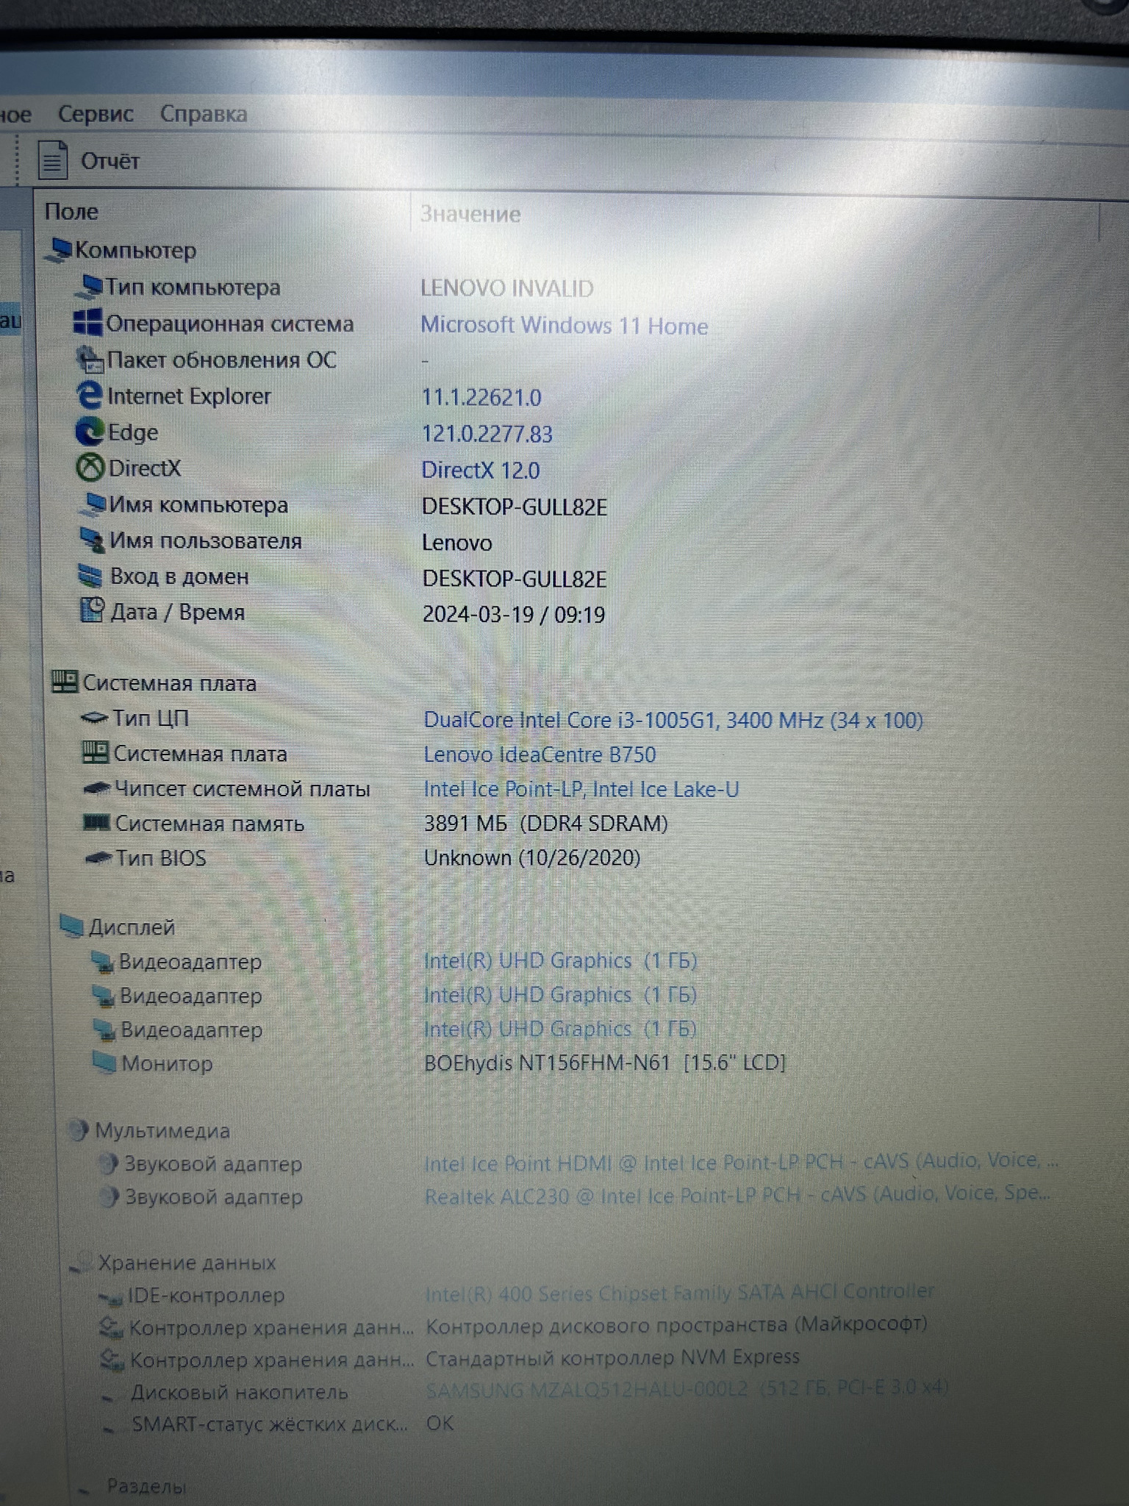Click the Тип компьютера row icon
The image size is (1129, 1506).
[89, 287]
